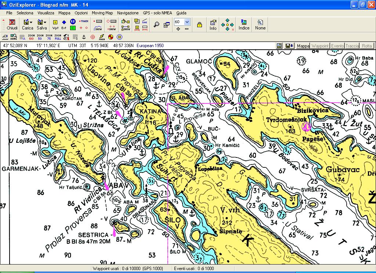Open the Navigazione menu
The image size is (376, 273).
click(x=128, y=13)
